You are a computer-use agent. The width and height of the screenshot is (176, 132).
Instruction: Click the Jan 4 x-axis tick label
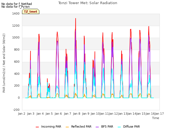(x=40, y=114)
